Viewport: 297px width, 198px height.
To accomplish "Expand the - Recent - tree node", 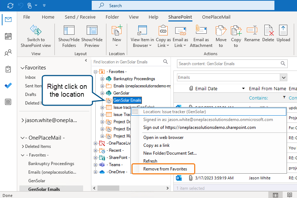I will (95, 151).
